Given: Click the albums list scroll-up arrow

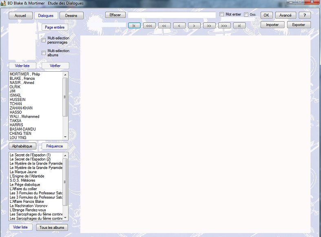Looking at the screenshot, I should pos(65,156).
